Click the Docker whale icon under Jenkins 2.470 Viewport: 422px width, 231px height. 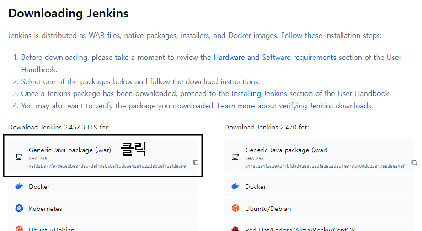235,186
